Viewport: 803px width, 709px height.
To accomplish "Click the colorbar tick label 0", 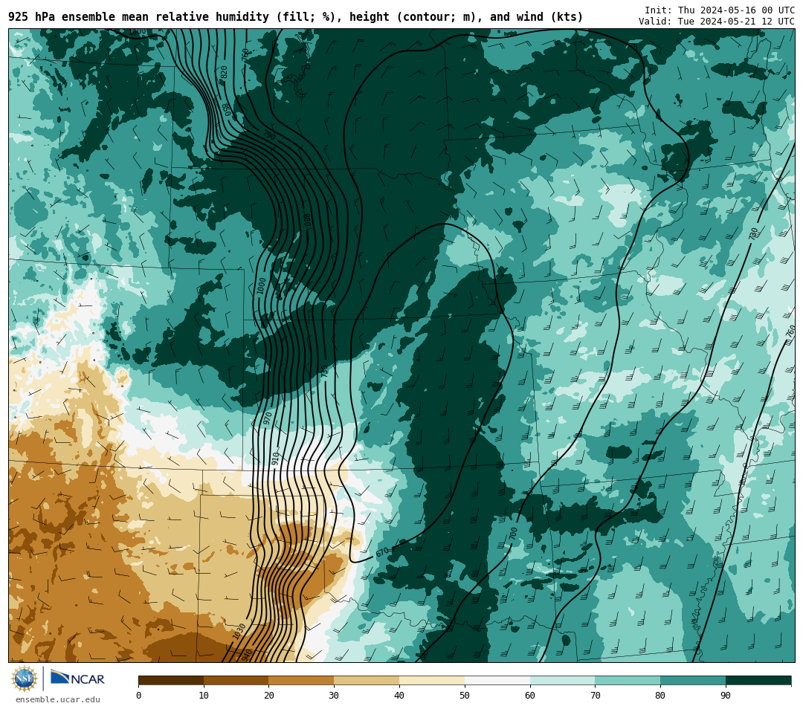I will (x=139, y=695).
